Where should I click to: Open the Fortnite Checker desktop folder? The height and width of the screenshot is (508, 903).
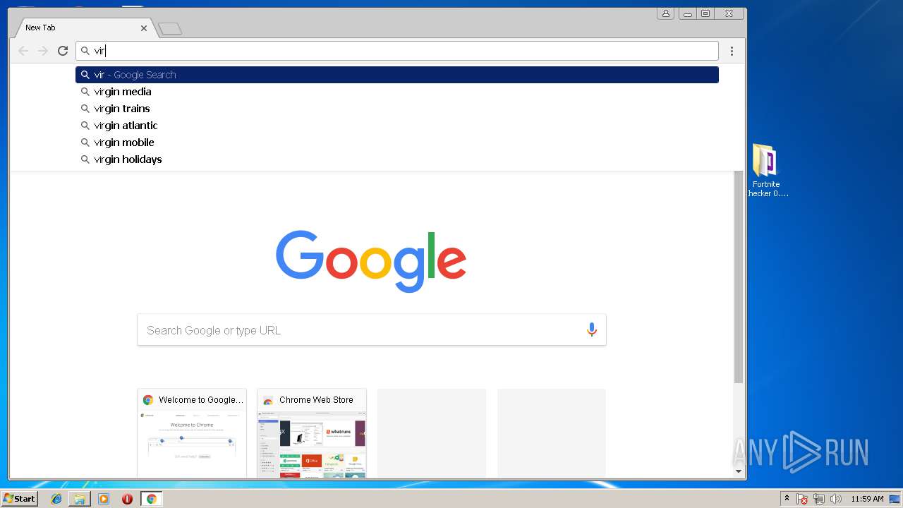tap(766, 170)
